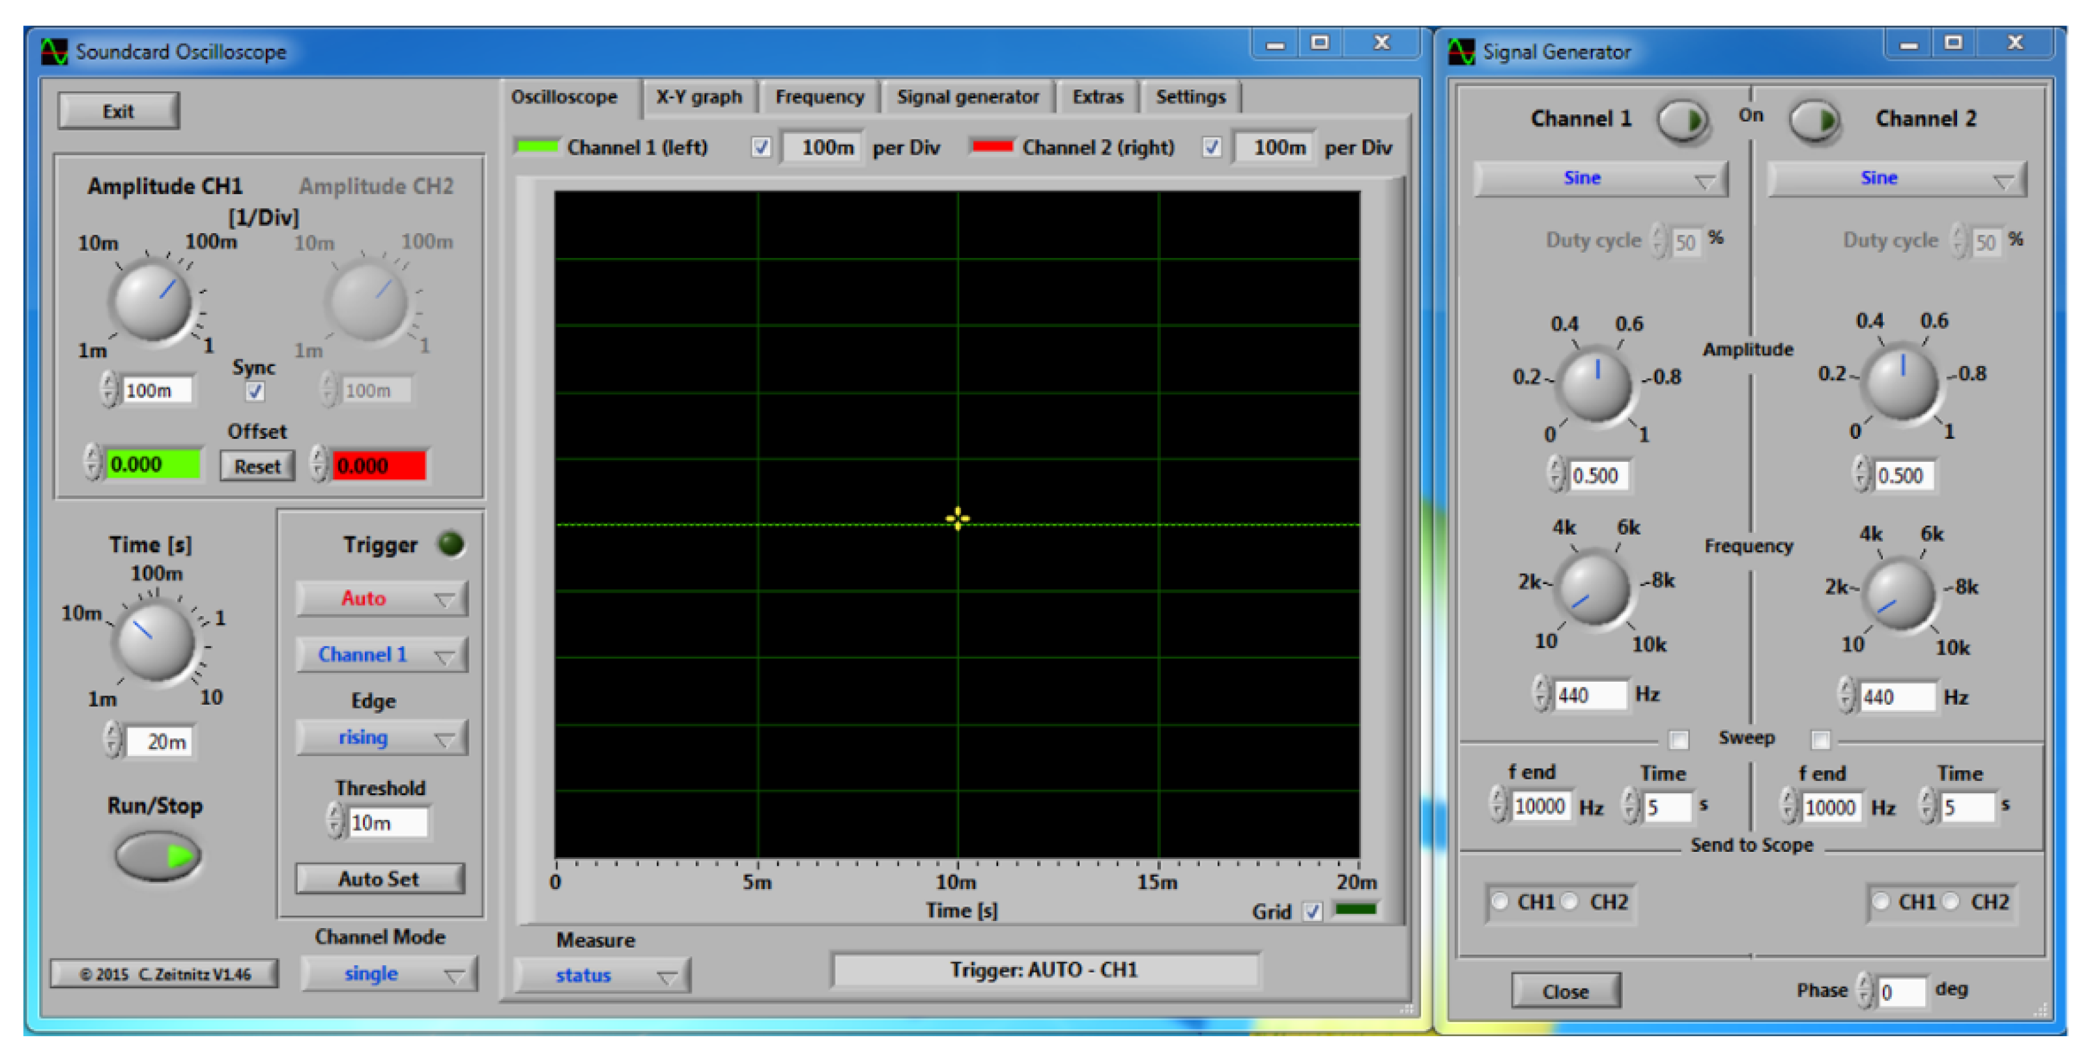Open the Frequency tab

[x=820, y=96]
